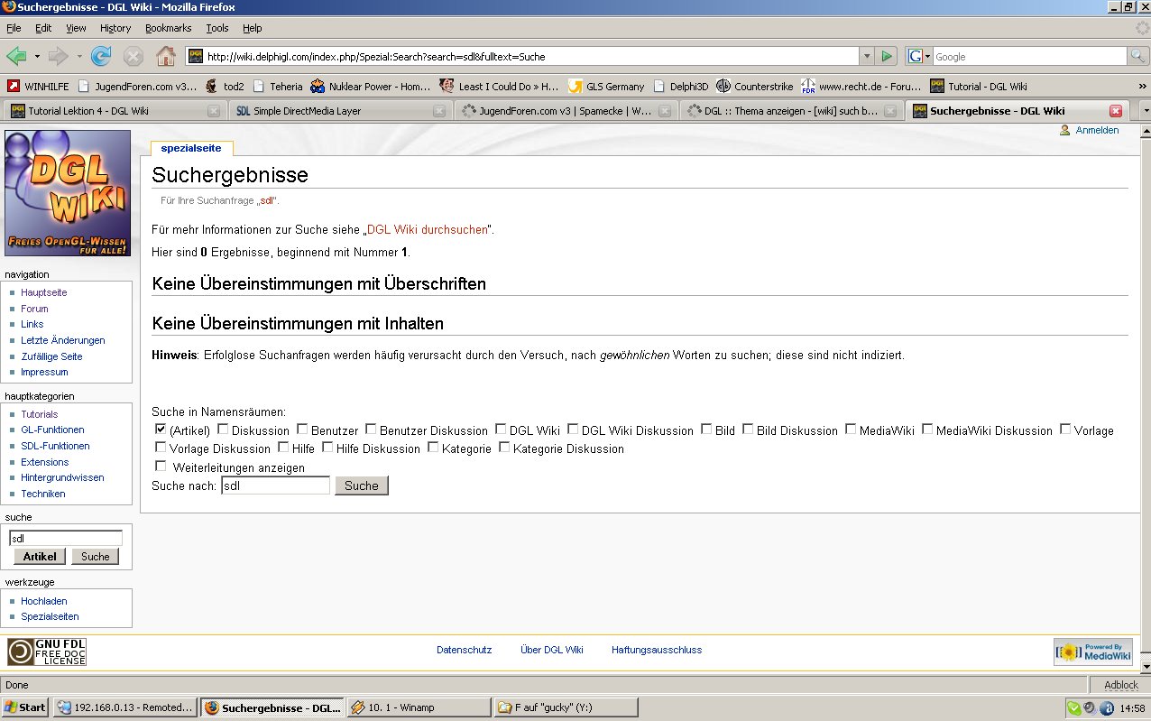The width and height of the screenshot is (1151, 721).
Task: Click the GNU FDL license icon
Action: [47, 652]
